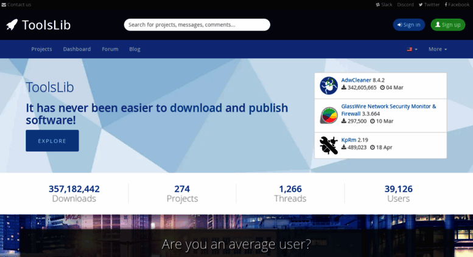Open the Forum menu item
The width and height of the screenshot is (473, 257).
coord(110,49)
